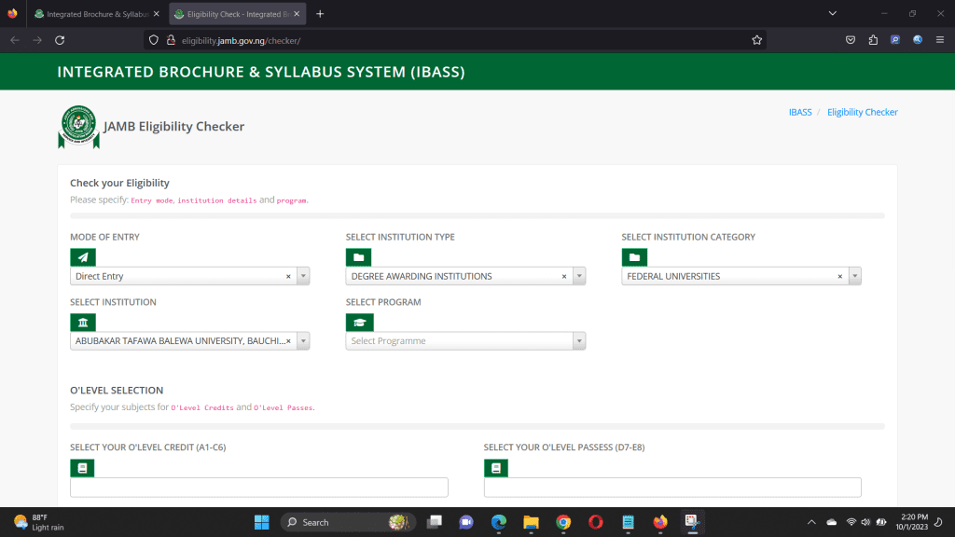Open the Save to Pocket icon
955x537 pixels.
click(x=851, y=40)
